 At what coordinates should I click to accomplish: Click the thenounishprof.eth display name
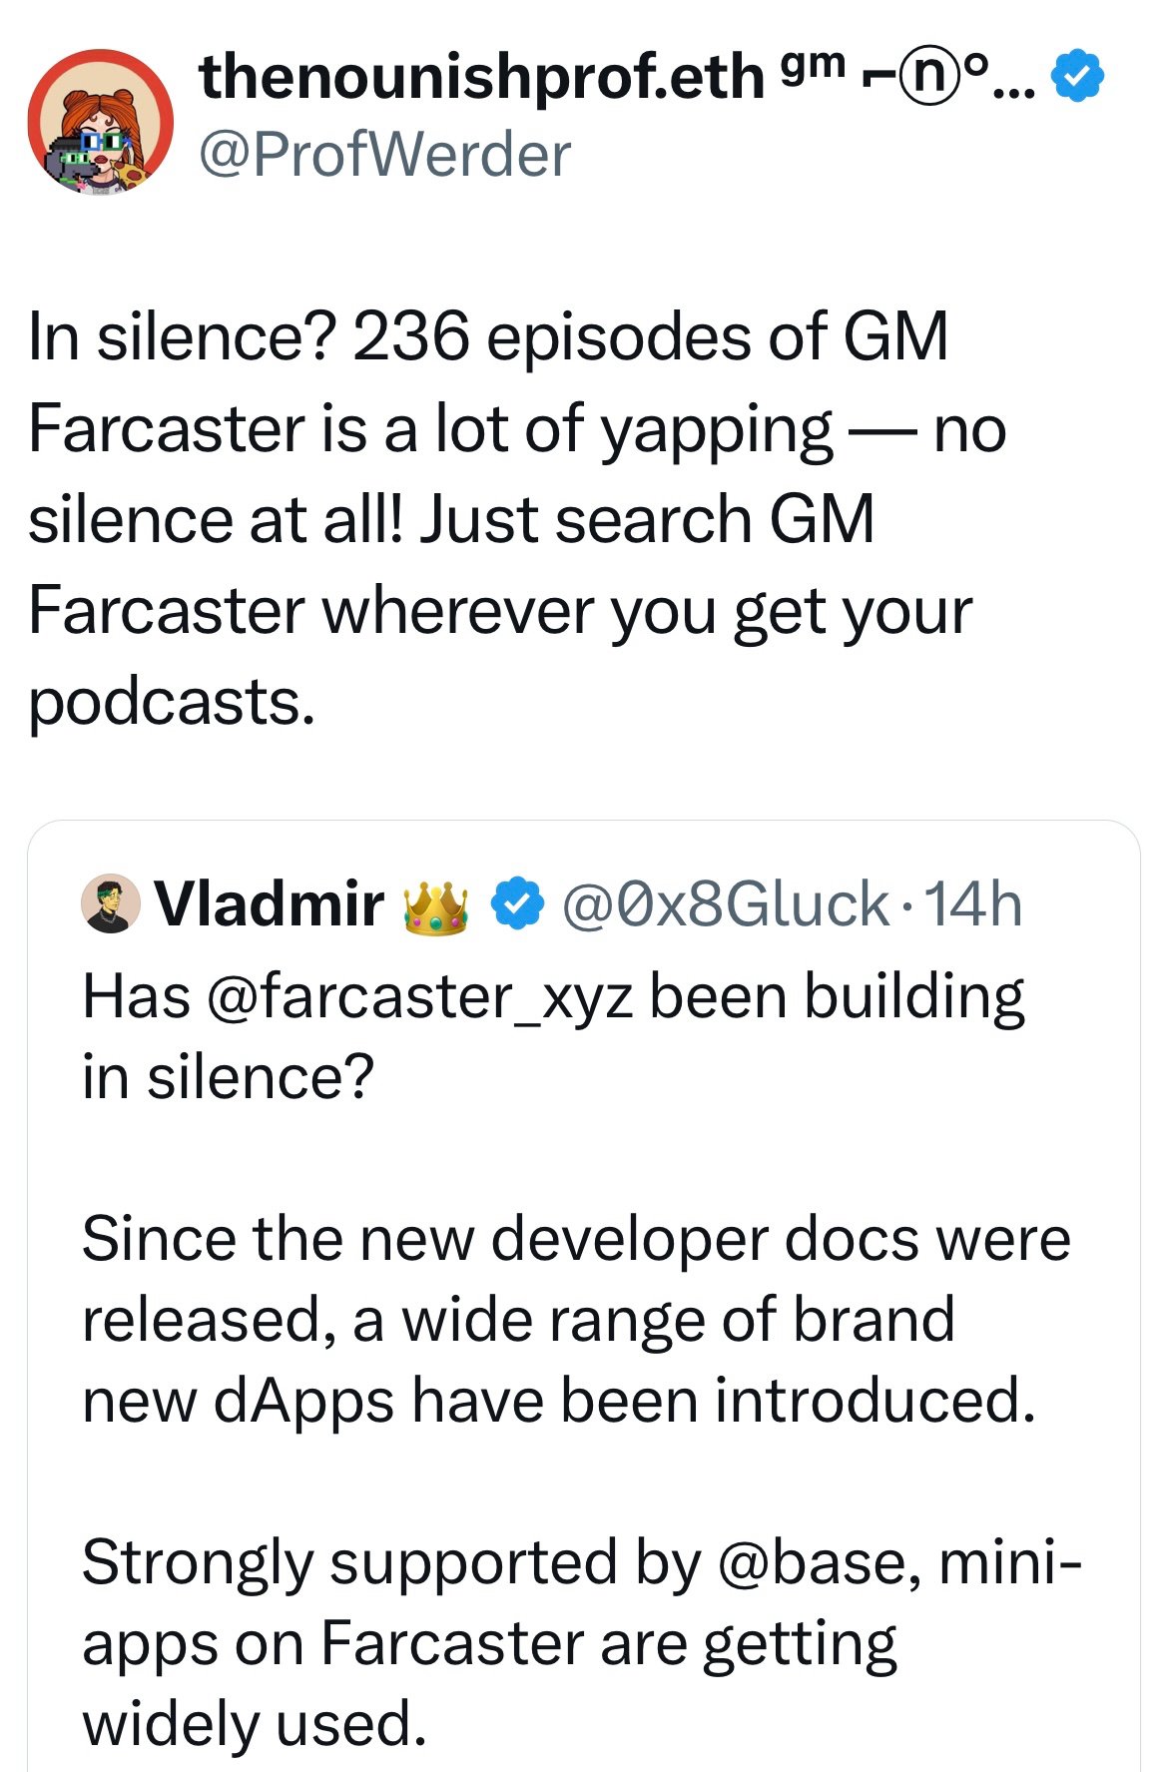pyautogui.click(x=481, y=78)
